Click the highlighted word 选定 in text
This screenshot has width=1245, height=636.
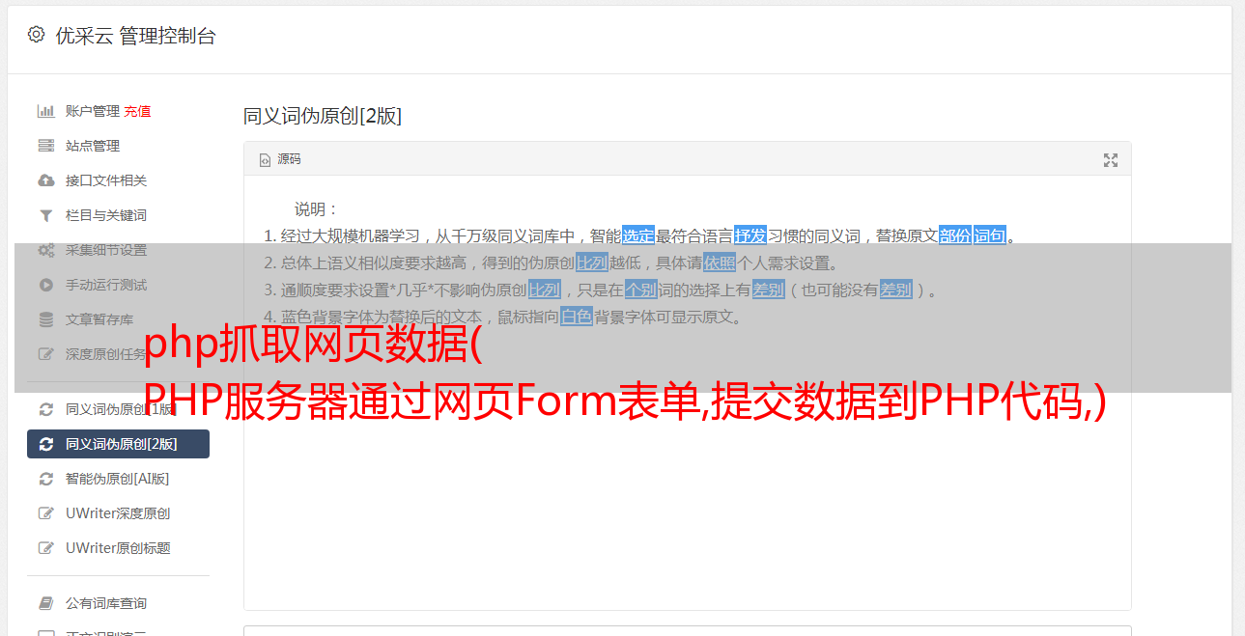click(638, 235)
